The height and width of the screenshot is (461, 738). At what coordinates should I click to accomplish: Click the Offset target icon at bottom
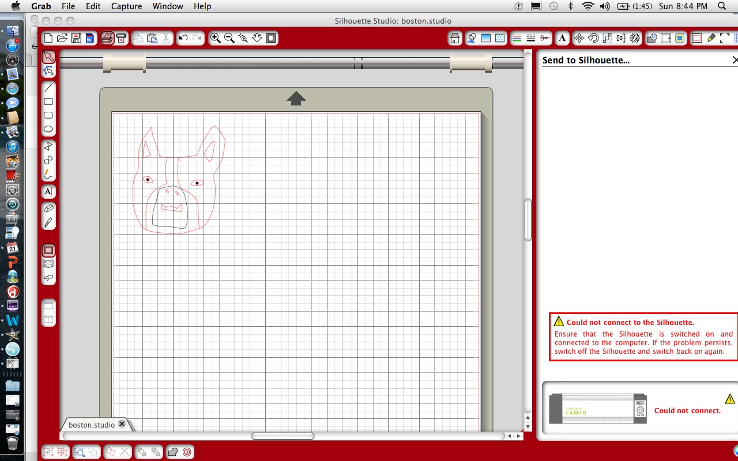[187, 452]
